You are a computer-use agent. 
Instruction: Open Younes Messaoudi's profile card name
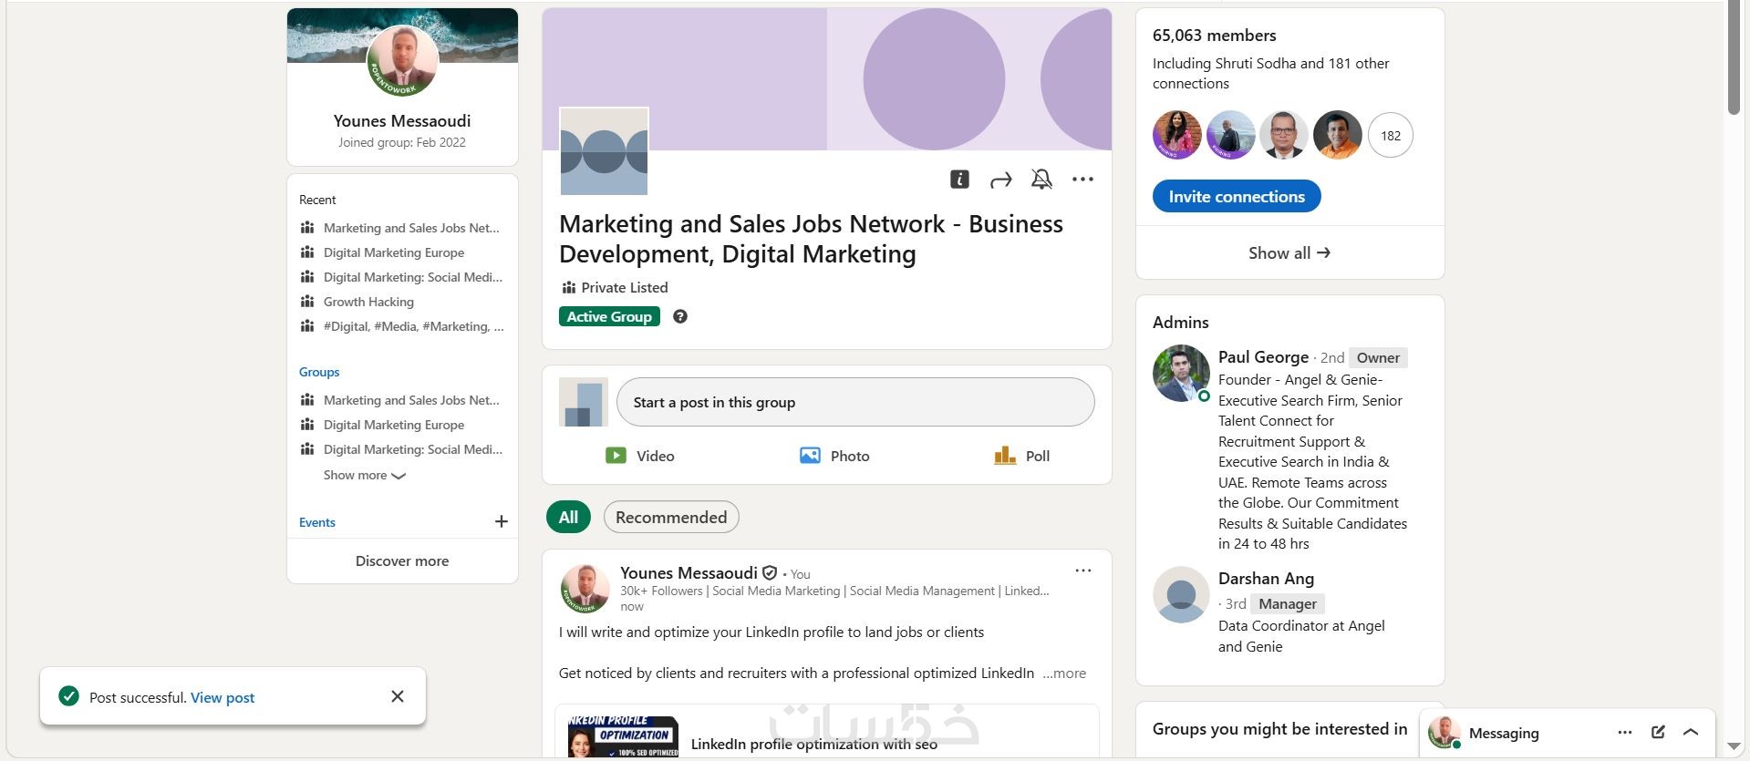point(402,121)
